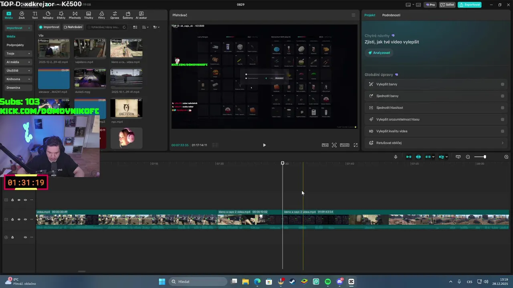The image size is (513, 288).
Task: Click the Plné quality button in player
Action: pyautogui.click(x=325, y=145)
